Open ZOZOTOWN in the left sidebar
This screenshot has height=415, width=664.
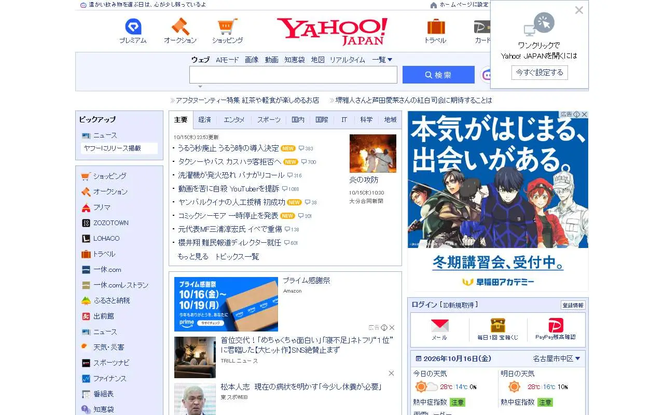[x=110, y=223]
